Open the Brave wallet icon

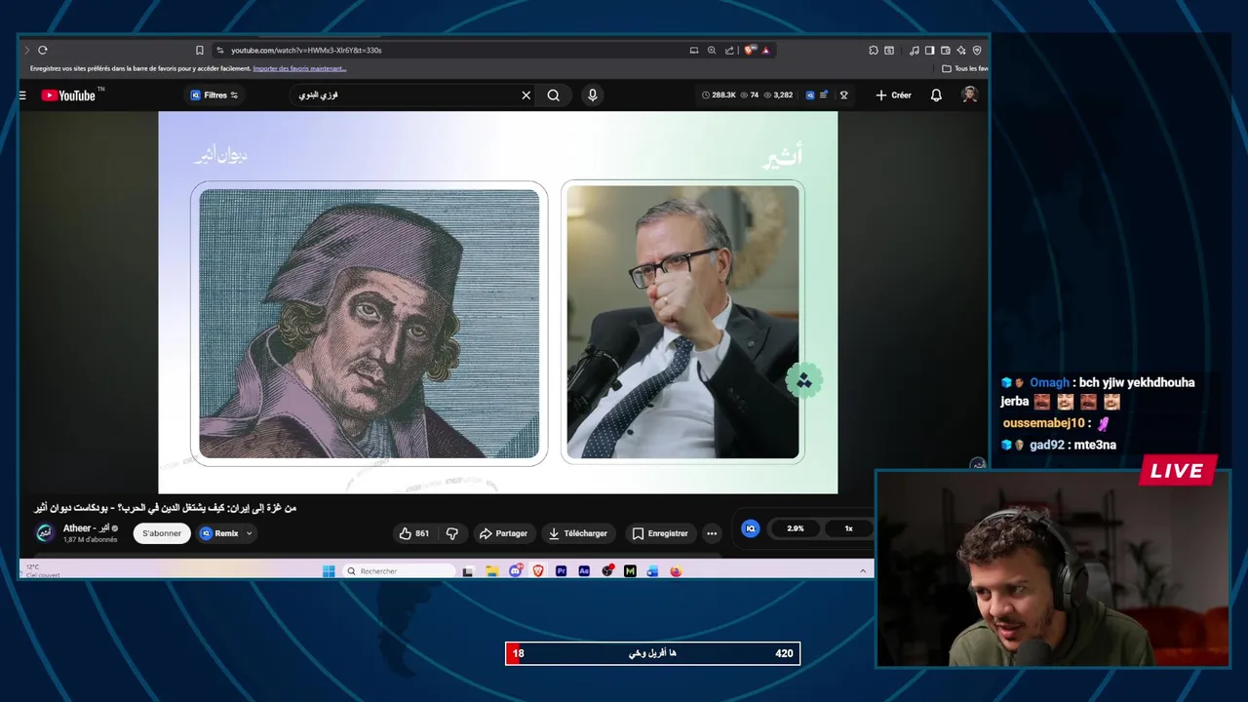click(946, 50)
